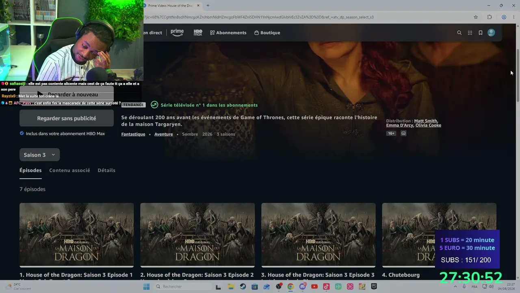This screenshot has width=520, height=293.
Task: Open YouTube app from the taskbar
Action: point(314,286)
